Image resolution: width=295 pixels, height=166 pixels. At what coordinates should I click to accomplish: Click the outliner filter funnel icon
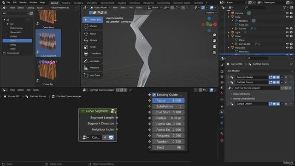[x=285, y=7]
